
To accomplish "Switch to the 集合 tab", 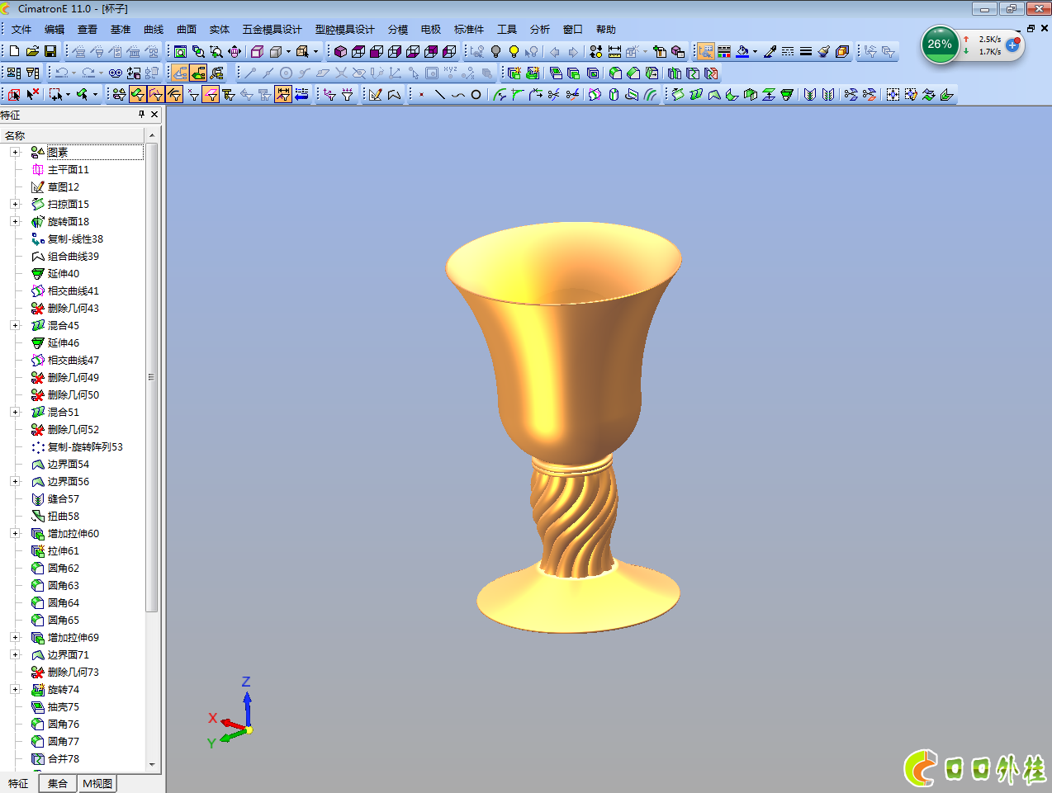I will click(x=58, y=783).
